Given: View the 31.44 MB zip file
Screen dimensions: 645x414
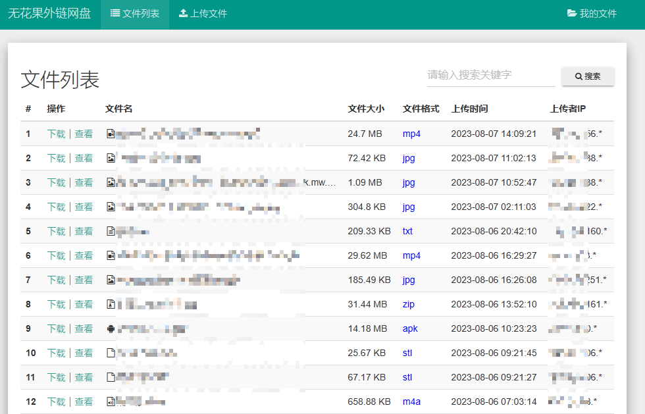Looking at the screenshot, I should click(x=84, y=304).
